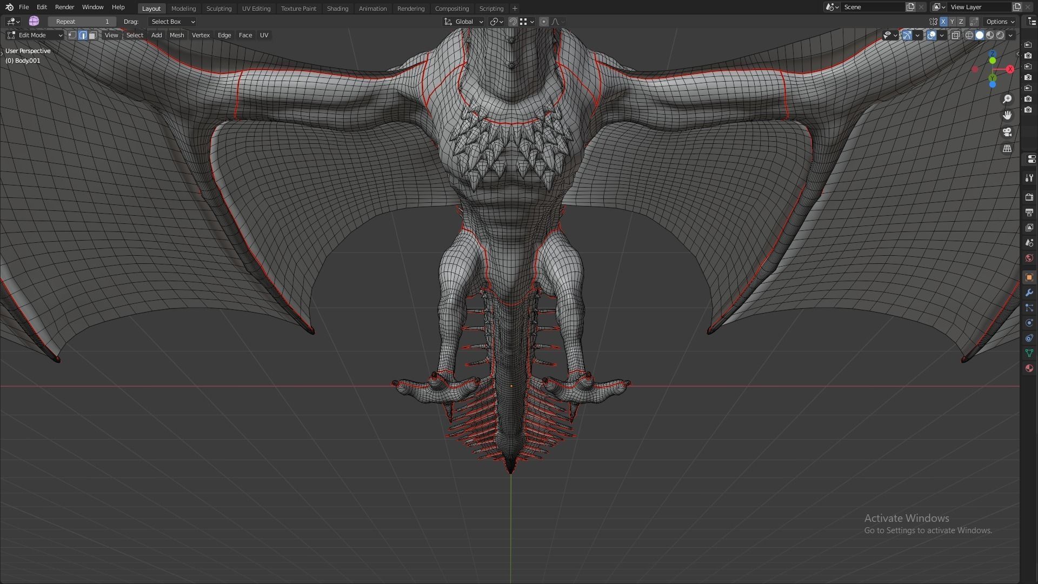Viewport: 1038px width, 584px height.
Task: Open the View Layer properties tab
Action: click(1029, 228)
